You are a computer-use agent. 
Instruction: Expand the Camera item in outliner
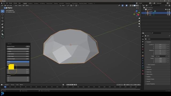pos(146,11)
